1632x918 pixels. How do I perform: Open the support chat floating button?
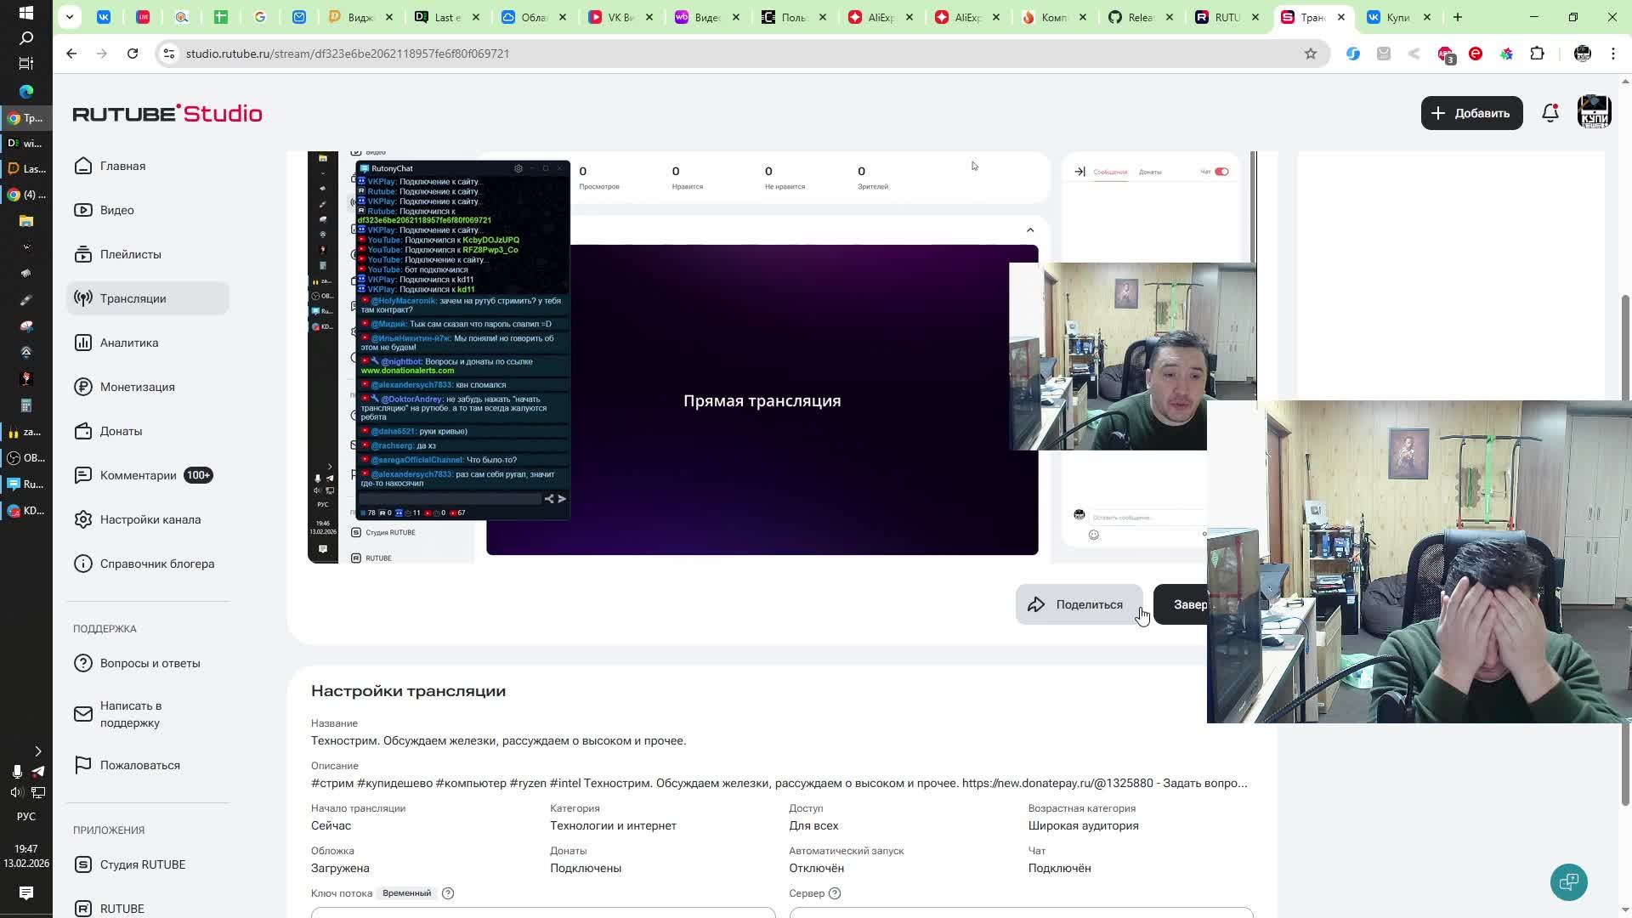tap(1568, 881)
